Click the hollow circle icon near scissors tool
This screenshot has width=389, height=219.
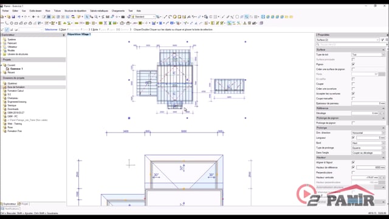[237, 17]
